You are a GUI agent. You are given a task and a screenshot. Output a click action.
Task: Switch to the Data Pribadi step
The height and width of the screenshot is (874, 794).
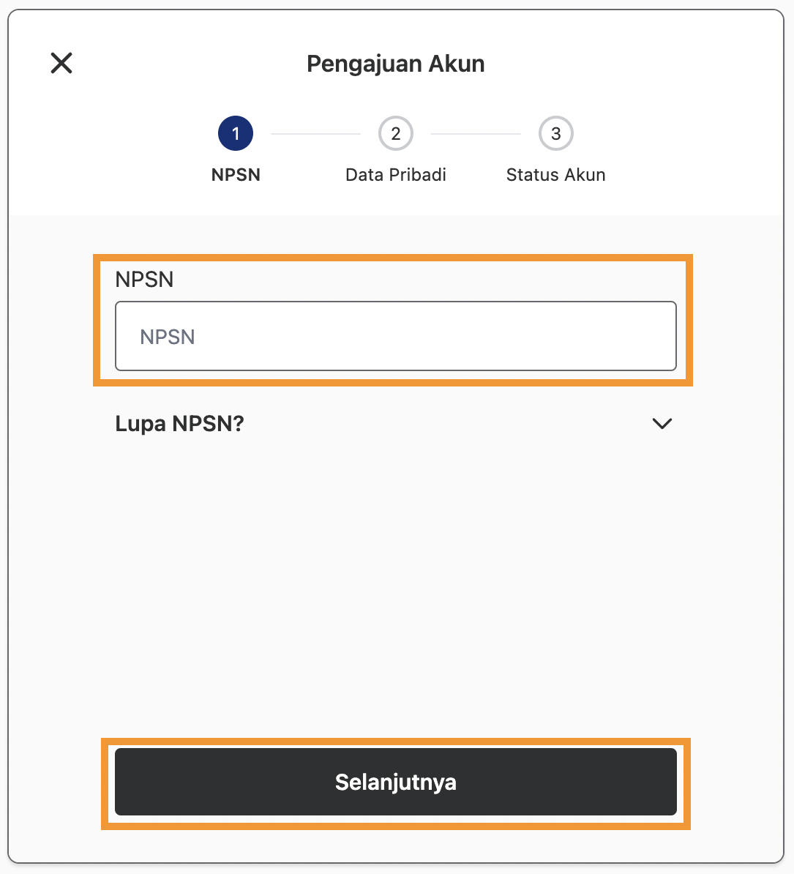396,175
